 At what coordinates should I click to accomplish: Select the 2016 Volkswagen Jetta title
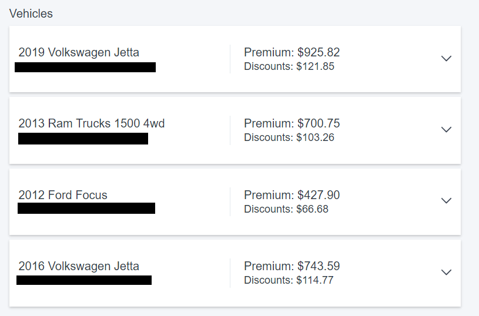point(79,266)
